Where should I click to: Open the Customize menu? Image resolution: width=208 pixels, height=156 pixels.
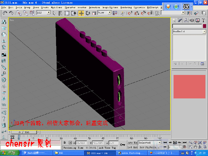tap(139, 7)
